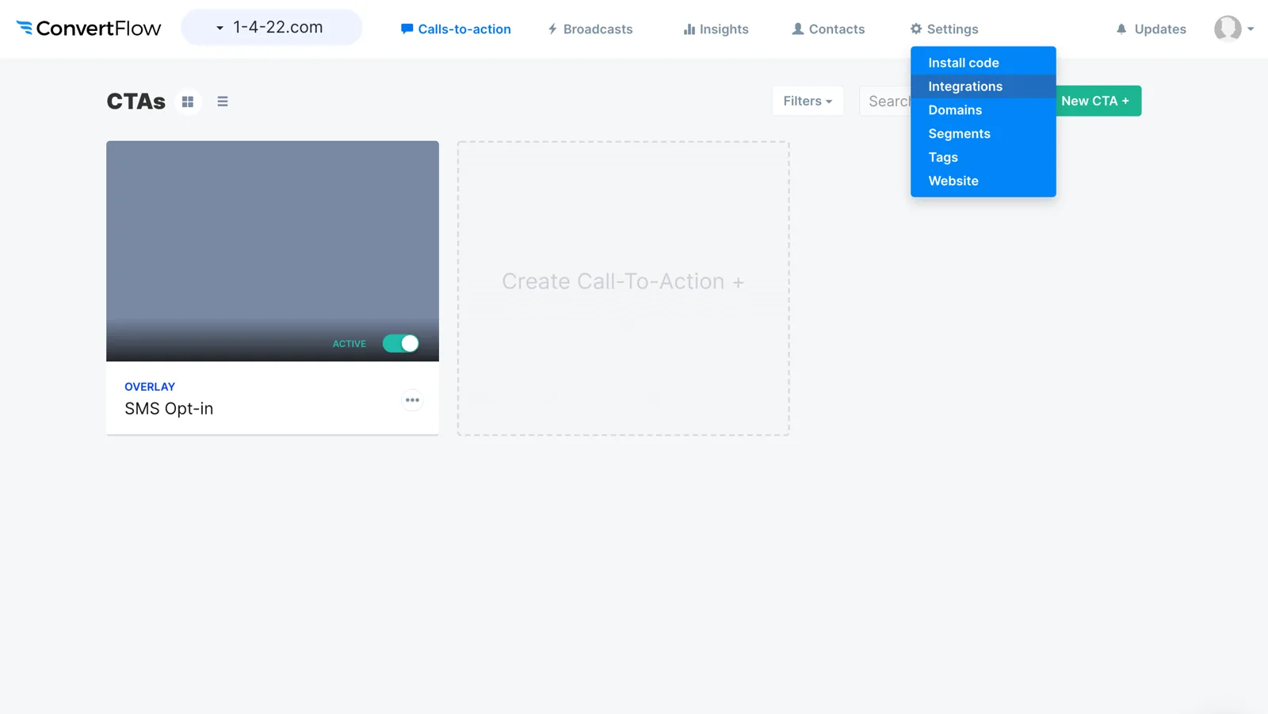This screenshot has width=1268, height=714.
Task: Open the SMS Opt-in three-dots menu
Action: (412, 400)
